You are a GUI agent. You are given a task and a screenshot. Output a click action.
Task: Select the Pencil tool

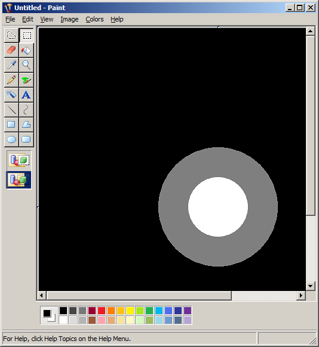click(x=11, y=80)
